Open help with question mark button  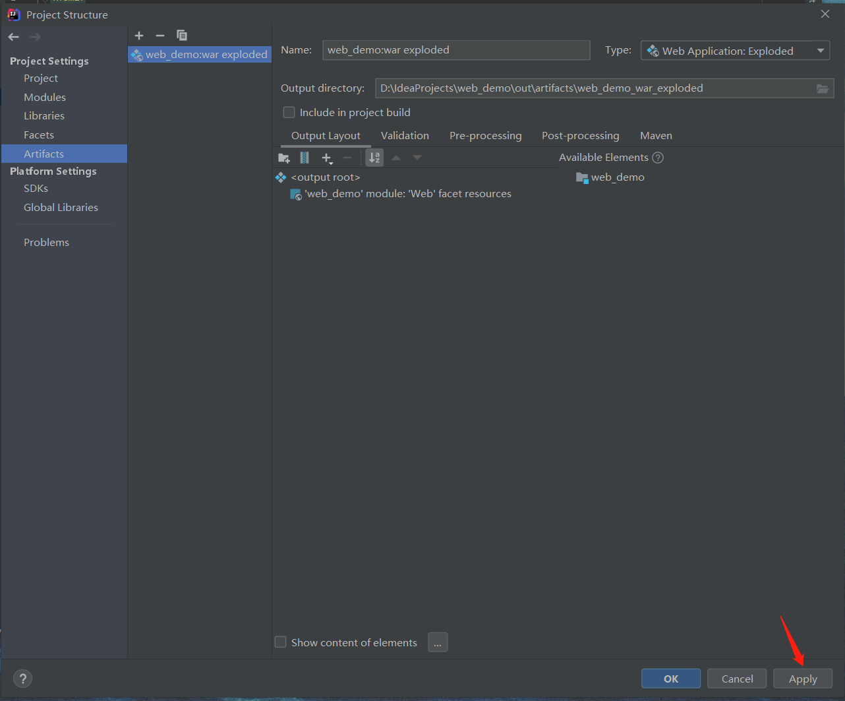click(x=23, y=679)
